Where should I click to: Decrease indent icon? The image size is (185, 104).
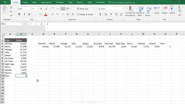click(68, 14)
